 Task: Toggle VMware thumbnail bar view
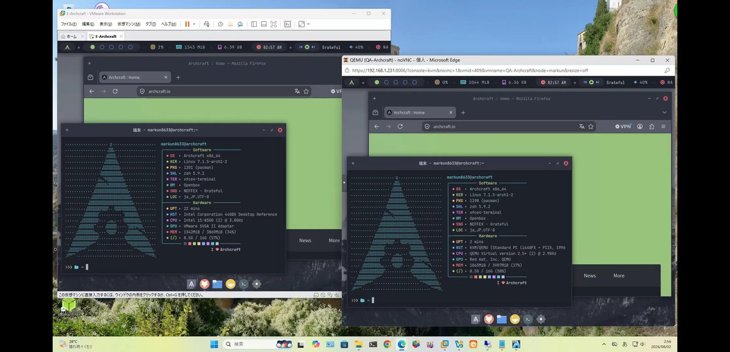click(263, 24)
